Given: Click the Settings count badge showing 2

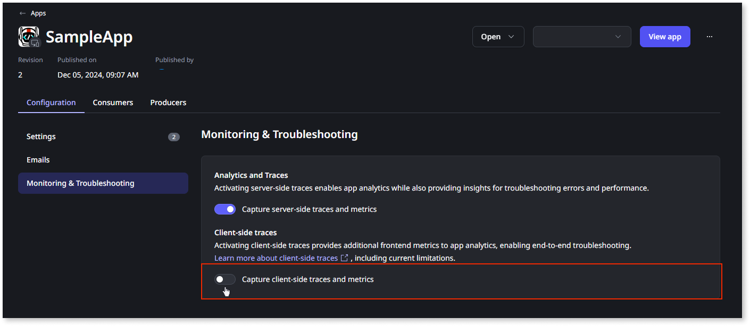Looking at the screenshot, I should (173, 137).
